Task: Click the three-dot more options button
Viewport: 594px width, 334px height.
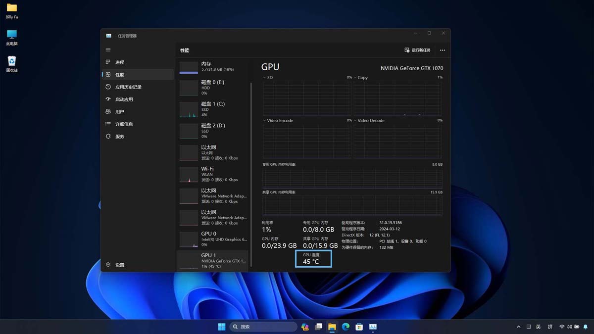Action: [442, 50]
